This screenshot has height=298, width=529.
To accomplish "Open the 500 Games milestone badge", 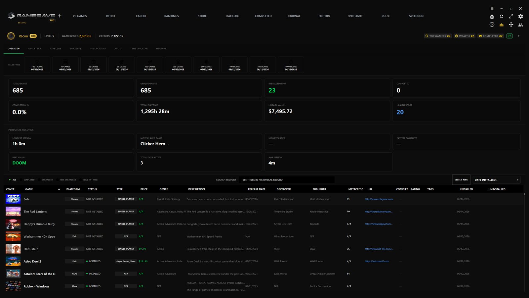I will pyautogui.click(x=206, y=65).
